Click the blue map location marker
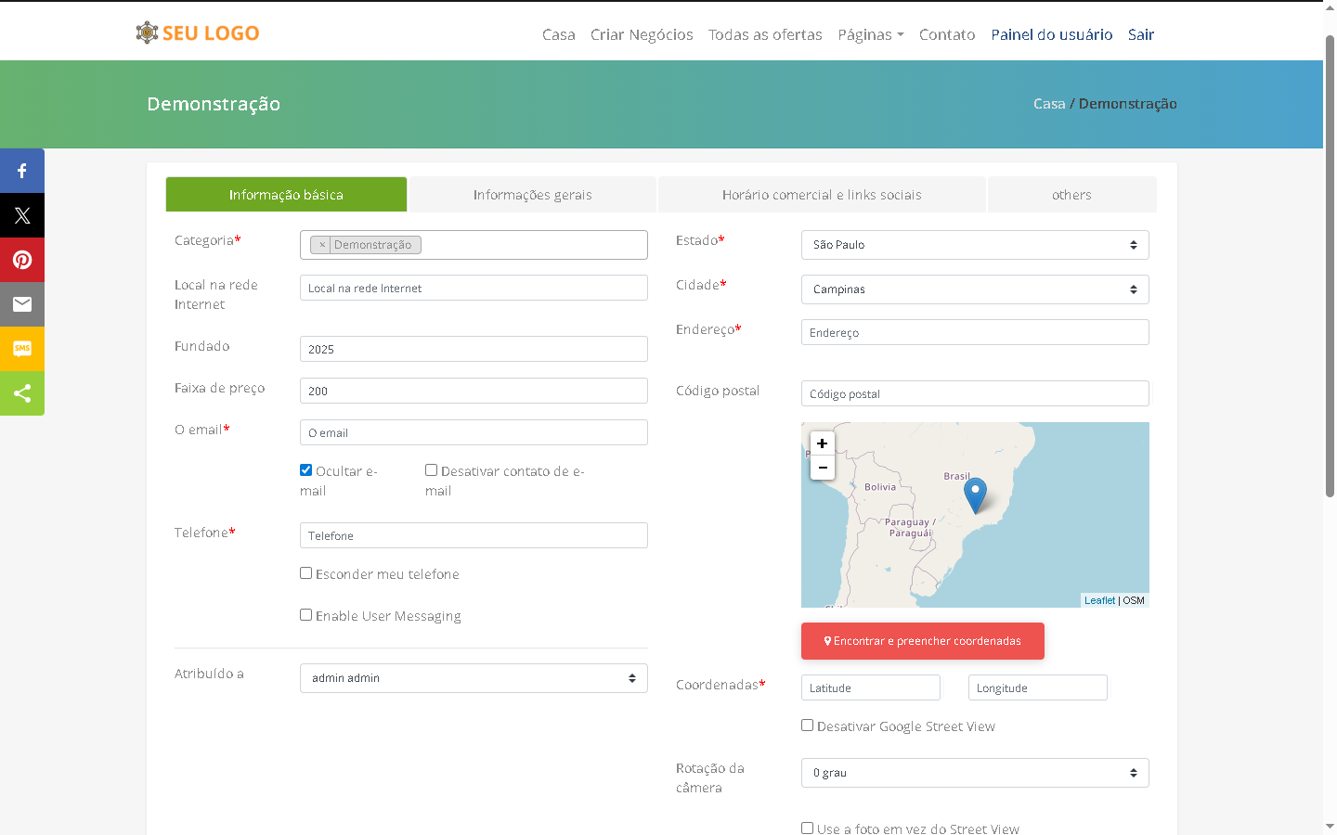1337x835 pixels. point(975,493)
